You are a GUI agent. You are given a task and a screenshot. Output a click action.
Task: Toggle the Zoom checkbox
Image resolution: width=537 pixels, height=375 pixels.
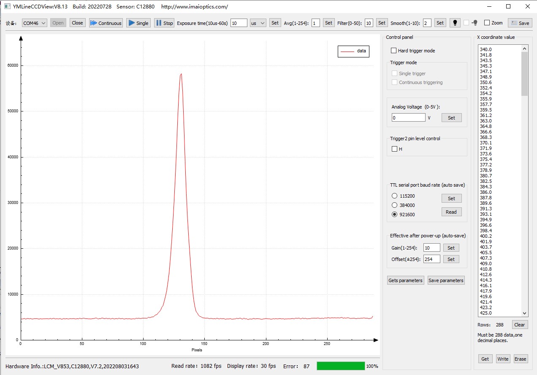pyautogui.click(x=487, y=23)
